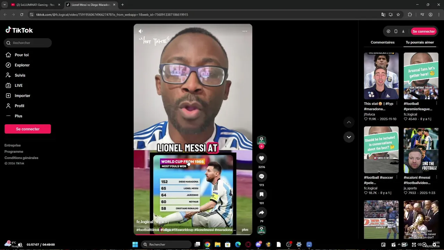Click the Translate page icon

[x=383, y=15]
